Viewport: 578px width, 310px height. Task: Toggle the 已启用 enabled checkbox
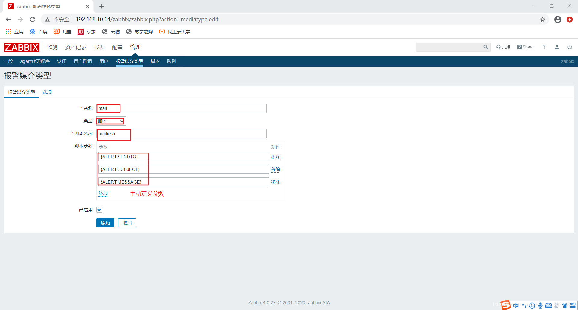point(99,210)
